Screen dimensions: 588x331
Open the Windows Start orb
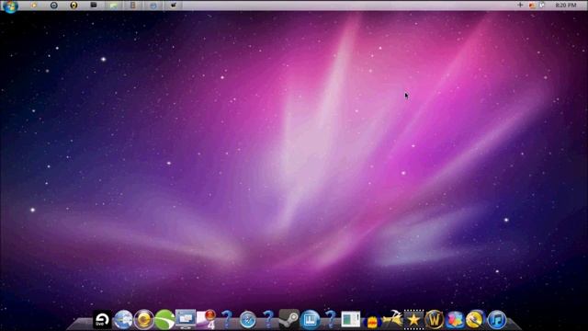click(x=10, y=6)
